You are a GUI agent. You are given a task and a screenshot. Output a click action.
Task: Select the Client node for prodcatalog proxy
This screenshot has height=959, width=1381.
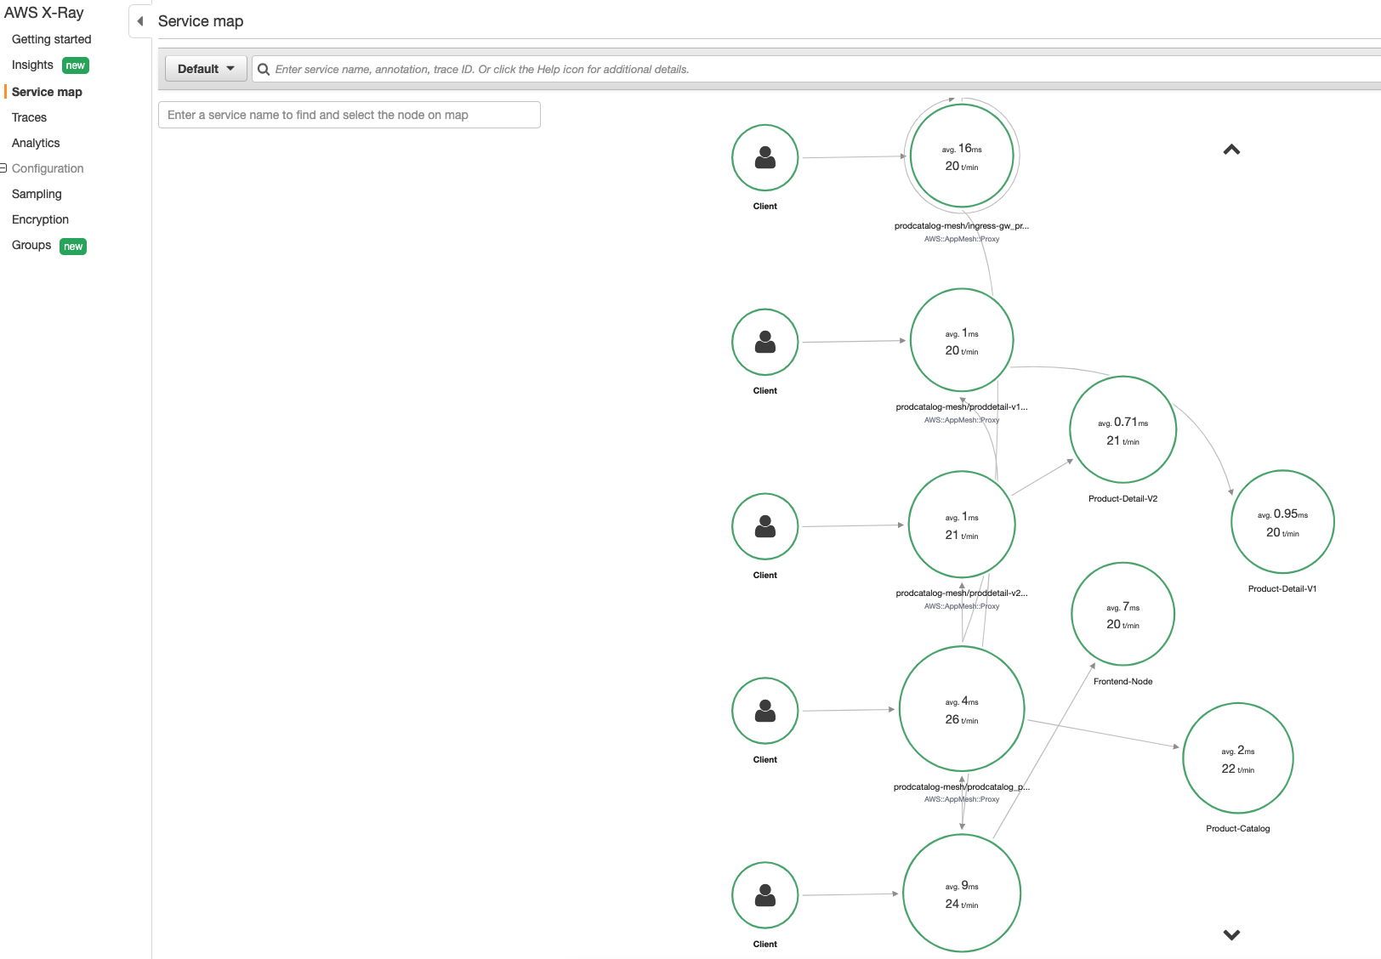pos(765,711)
